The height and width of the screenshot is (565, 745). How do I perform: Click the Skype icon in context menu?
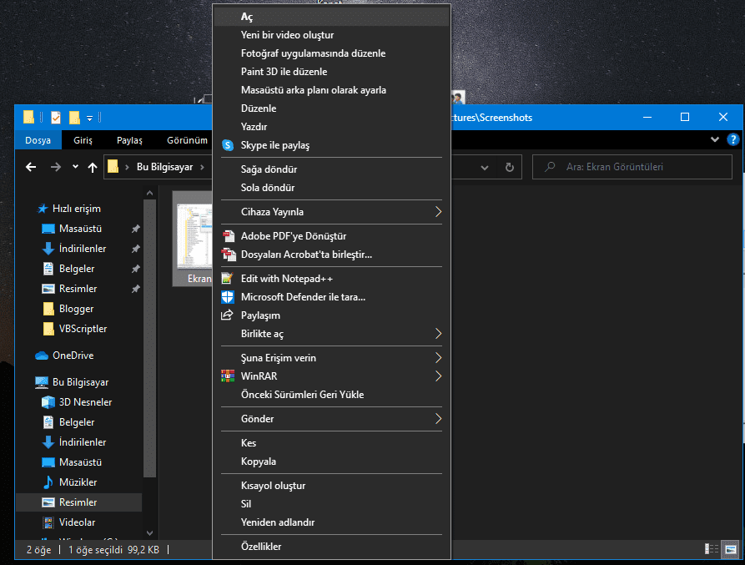point(228,145)
